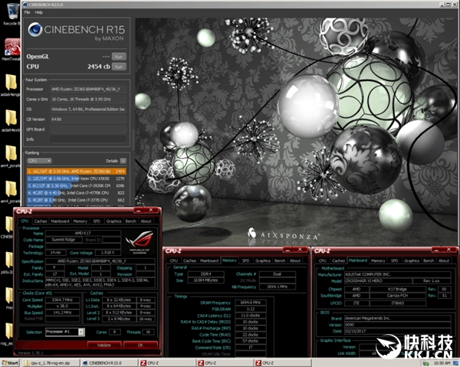Screen dimensions: 460x367
Task: Click the Validate button in CPU-Z
Action: click(x=104, y=345)
